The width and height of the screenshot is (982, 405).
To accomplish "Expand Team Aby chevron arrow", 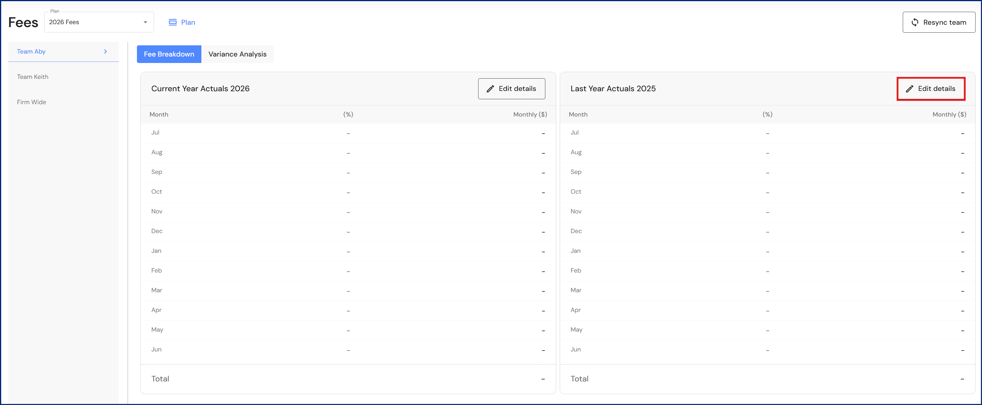I will [106, 52].
